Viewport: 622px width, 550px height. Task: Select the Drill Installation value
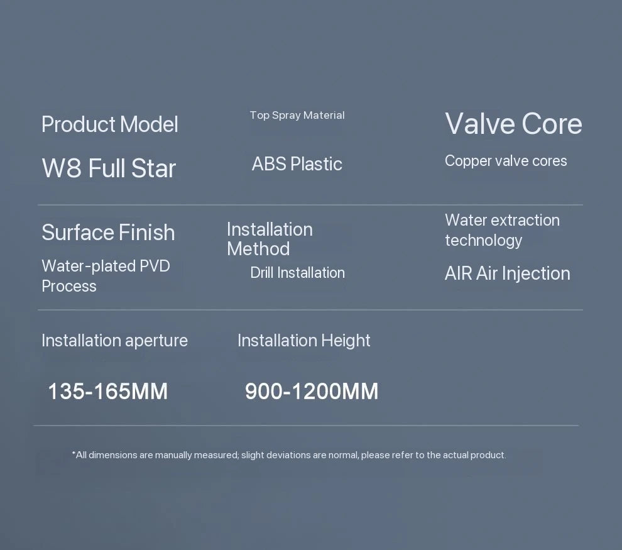coord(298,273)
